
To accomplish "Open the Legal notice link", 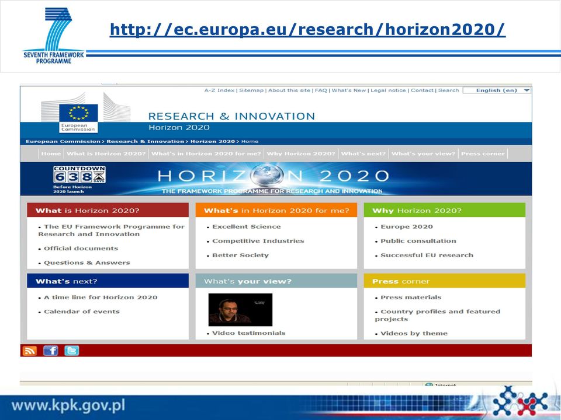I will coord(388,90).
